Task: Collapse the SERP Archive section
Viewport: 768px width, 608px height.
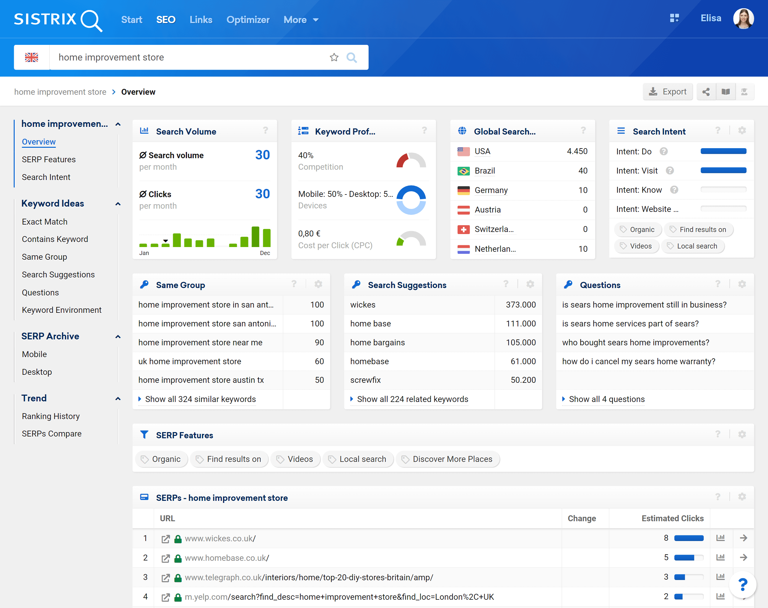Action: coord(118,337)
